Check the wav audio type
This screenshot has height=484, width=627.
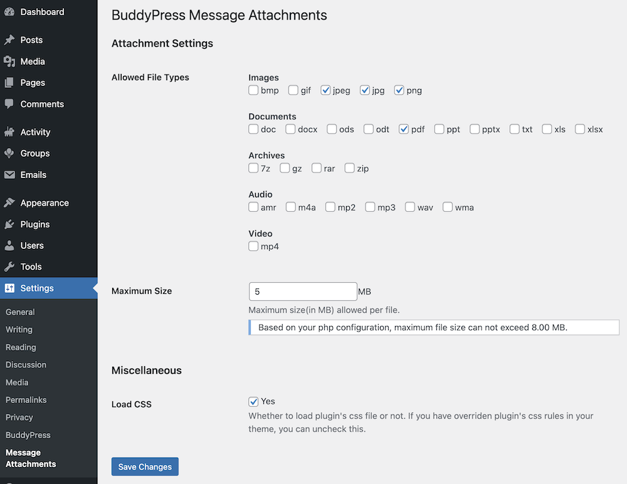point(410,207)
